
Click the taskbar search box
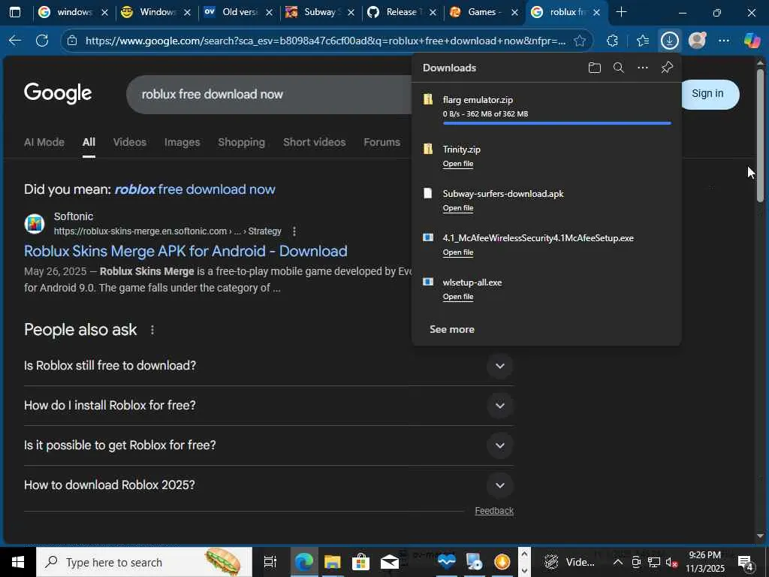(x=144, y=562)
